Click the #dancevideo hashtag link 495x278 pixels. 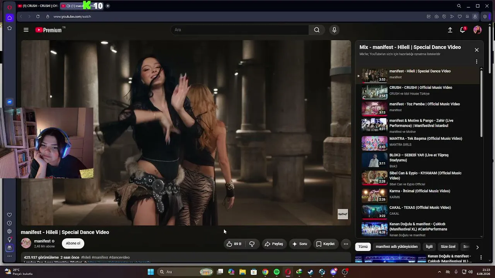click(119, 258)
